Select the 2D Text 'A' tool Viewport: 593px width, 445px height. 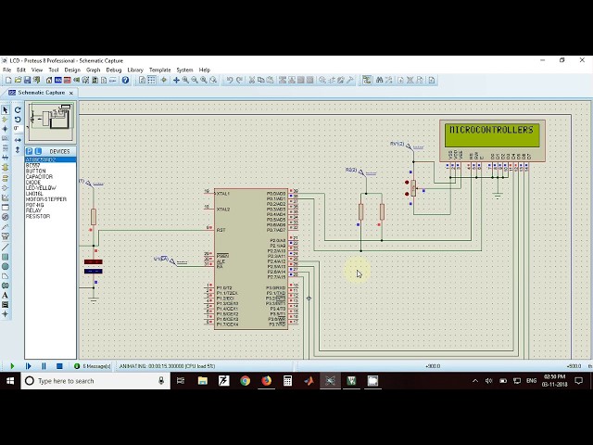(x=5, y=295)
